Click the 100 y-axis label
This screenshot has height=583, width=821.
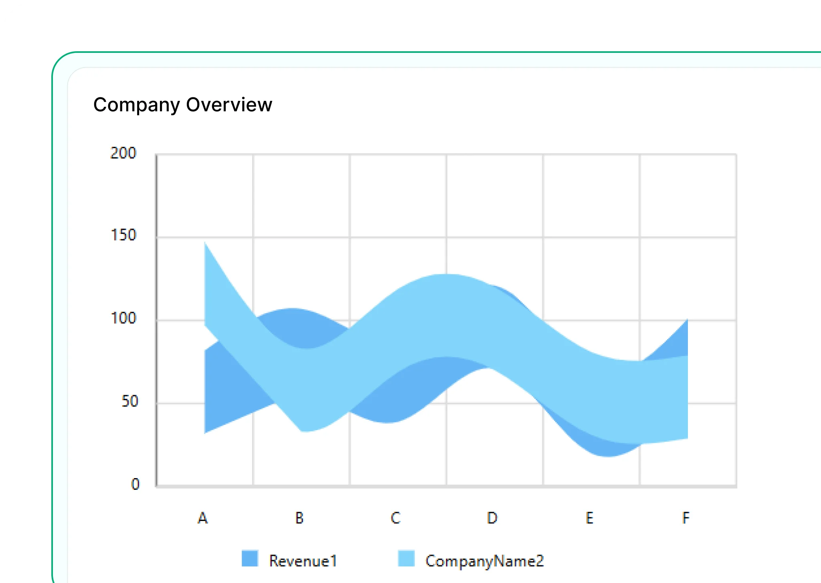pos(123,318)
